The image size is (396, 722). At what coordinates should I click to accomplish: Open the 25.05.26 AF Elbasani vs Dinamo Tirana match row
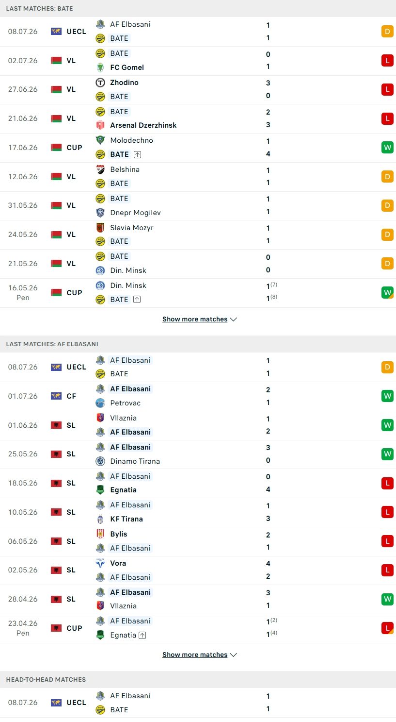coord(198,454)
